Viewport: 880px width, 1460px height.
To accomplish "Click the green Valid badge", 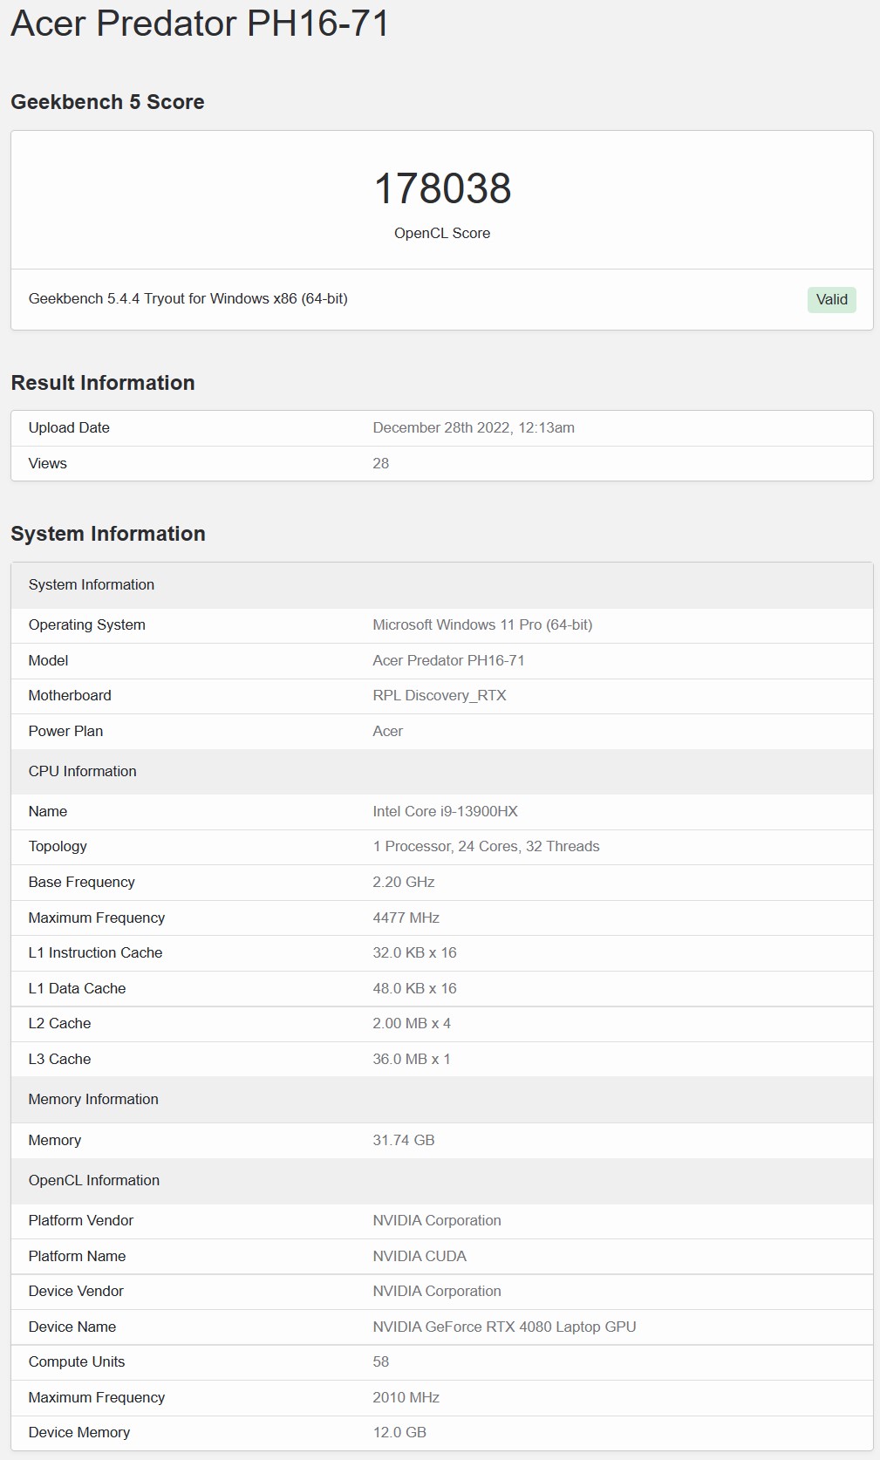I will (x=831, y=299).
